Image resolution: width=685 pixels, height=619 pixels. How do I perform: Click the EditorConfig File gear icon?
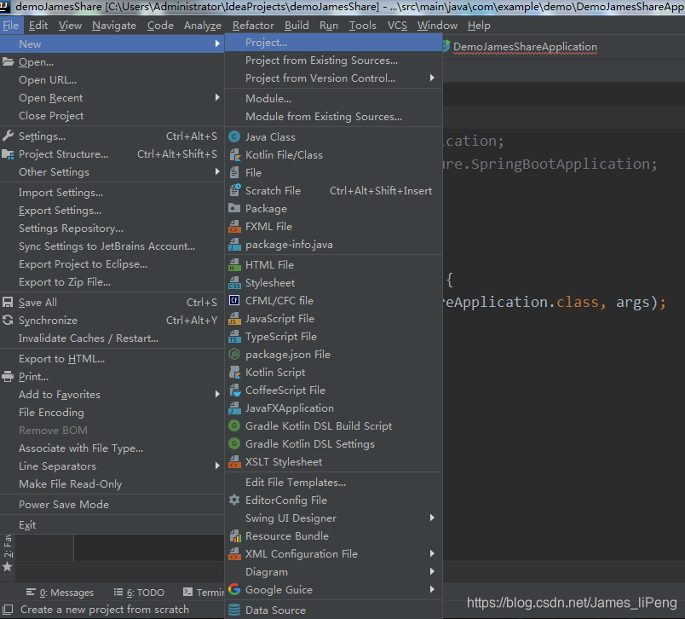pos(234,500)
